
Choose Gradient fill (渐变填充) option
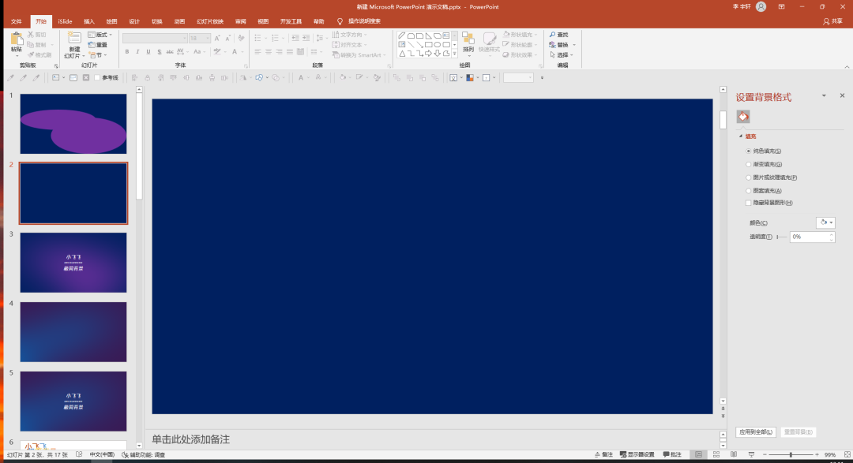(x=765, y=164)
